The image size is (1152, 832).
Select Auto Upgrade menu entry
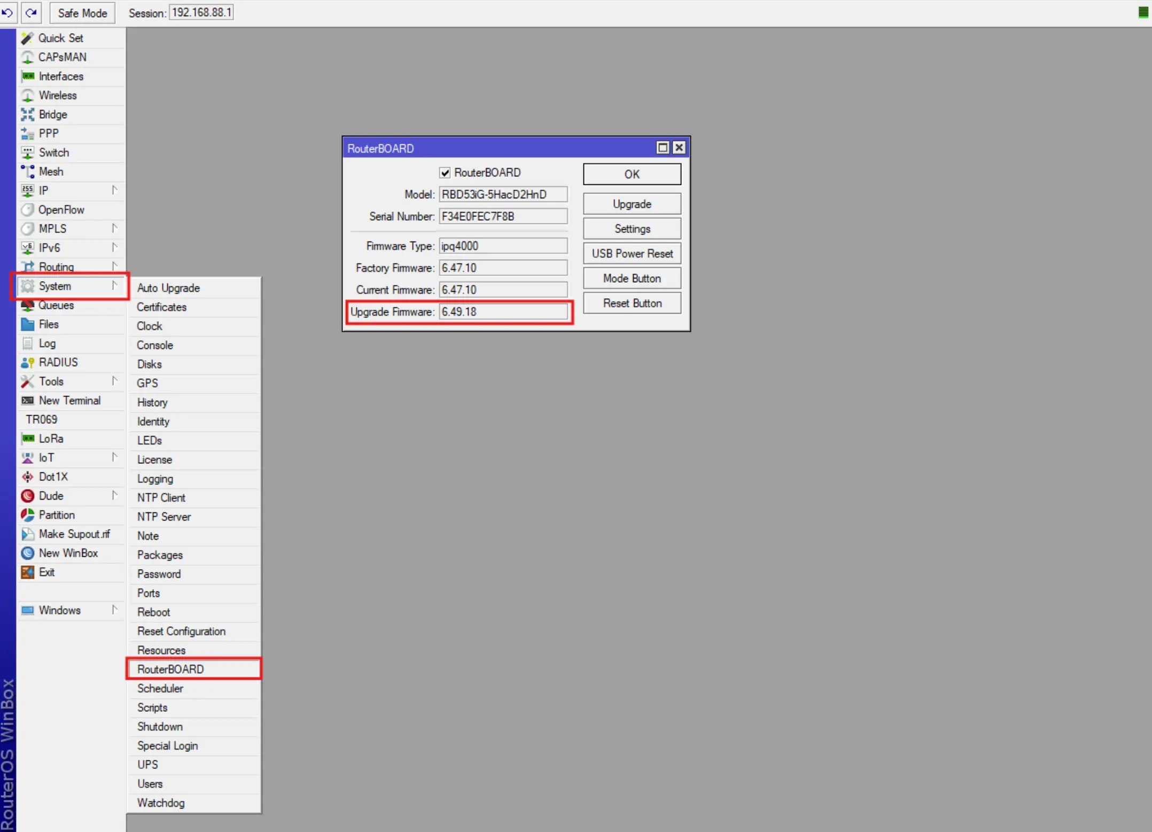pyautogui.click(x=194, y=288)
